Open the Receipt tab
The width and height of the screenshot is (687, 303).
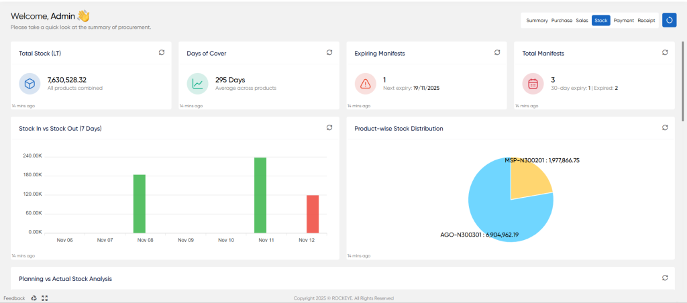(x=646, y=21)
